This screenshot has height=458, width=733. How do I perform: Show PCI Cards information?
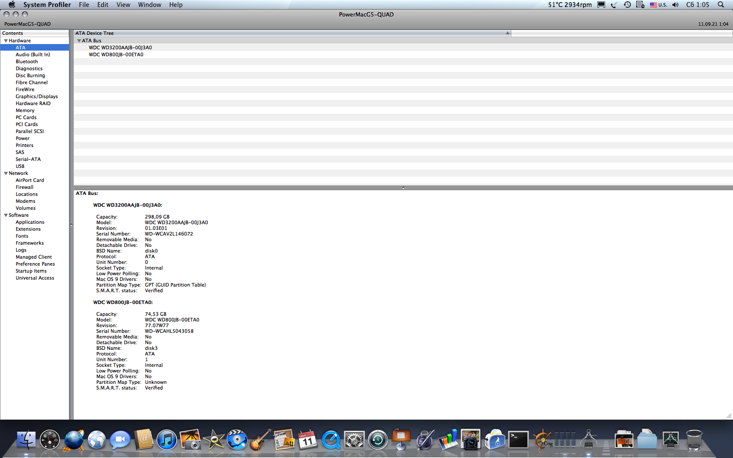coord(27,124)
